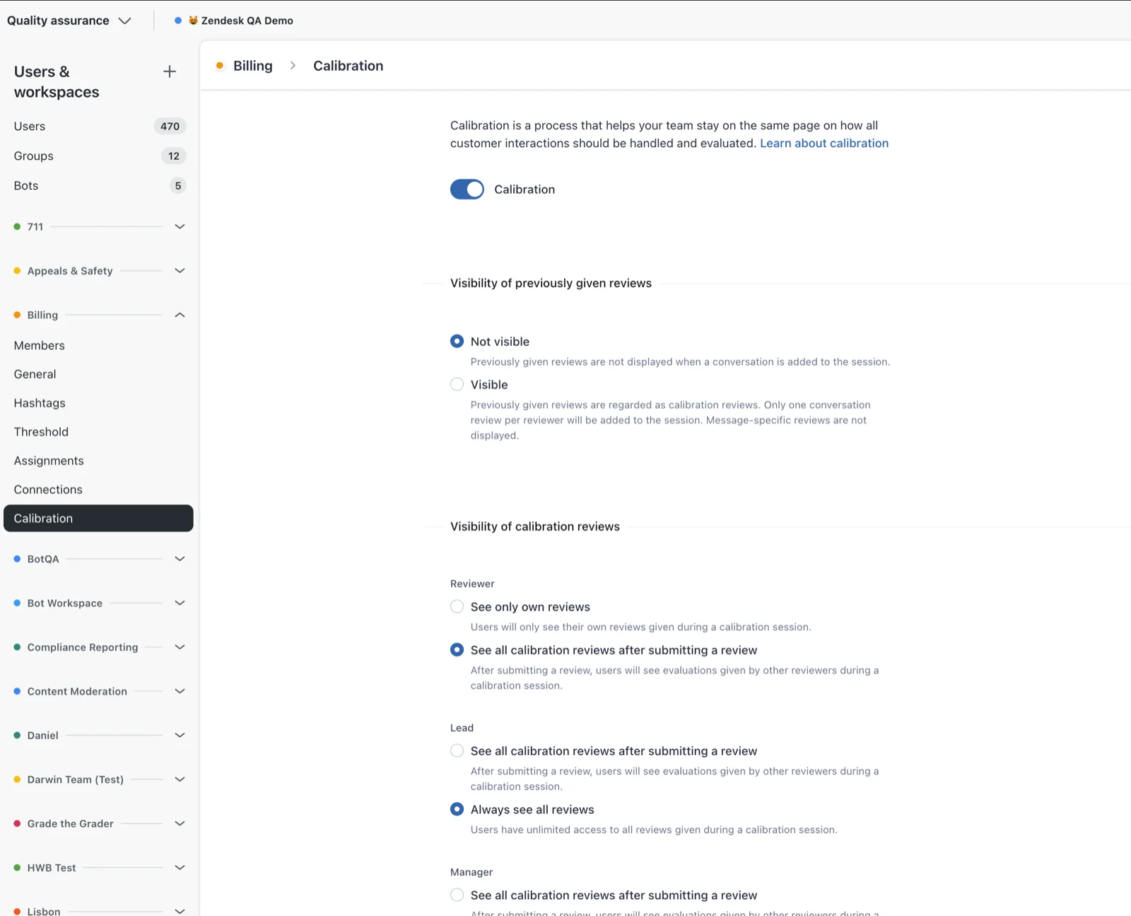1131x916 pixels.
Task: Expand the Content Moderation workspace
Action: (x=180, y=691)
